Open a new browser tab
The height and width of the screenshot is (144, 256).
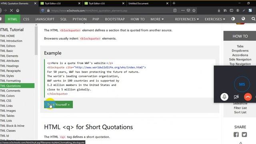click(174, 3)
